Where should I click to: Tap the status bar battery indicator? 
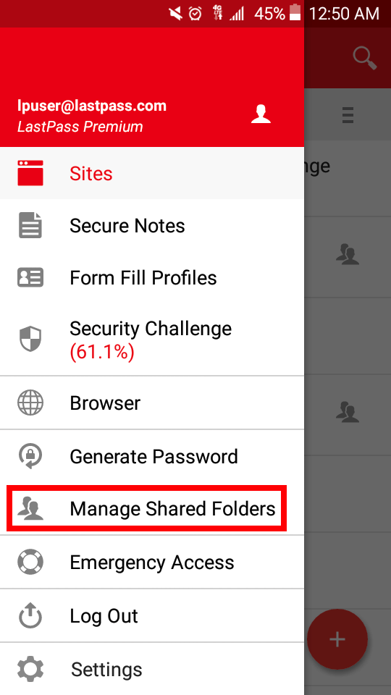(295, 12)
